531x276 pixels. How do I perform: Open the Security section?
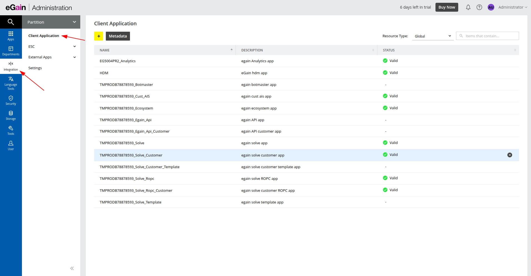11,100
